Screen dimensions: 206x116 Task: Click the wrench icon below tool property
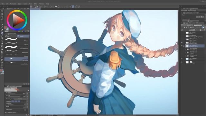coord(29,115)
